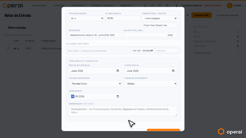Image resolution: width=246 pixels, height=138 pixels.
Task: Expand the Tipo Documento NF-e dropdown
Action: (86, 18)
